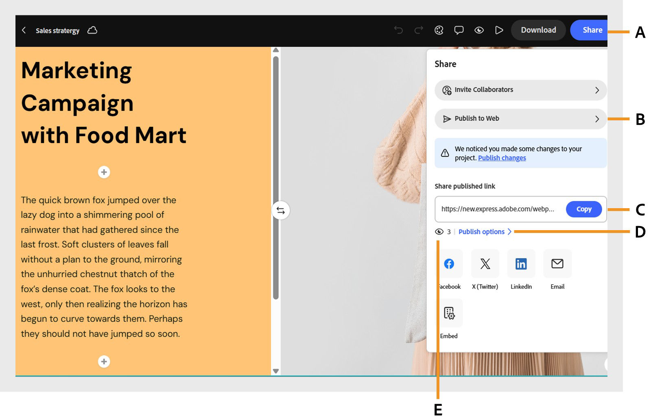Share the project via the Facebook icon
651x420 pixels.
pyautogui.click(x=449, y=264)
